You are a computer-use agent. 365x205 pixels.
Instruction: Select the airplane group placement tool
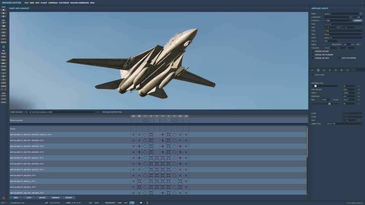(4, 54)
